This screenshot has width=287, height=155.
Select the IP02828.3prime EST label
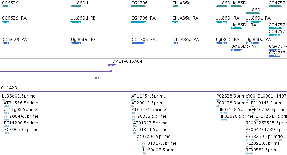[232, 96]
